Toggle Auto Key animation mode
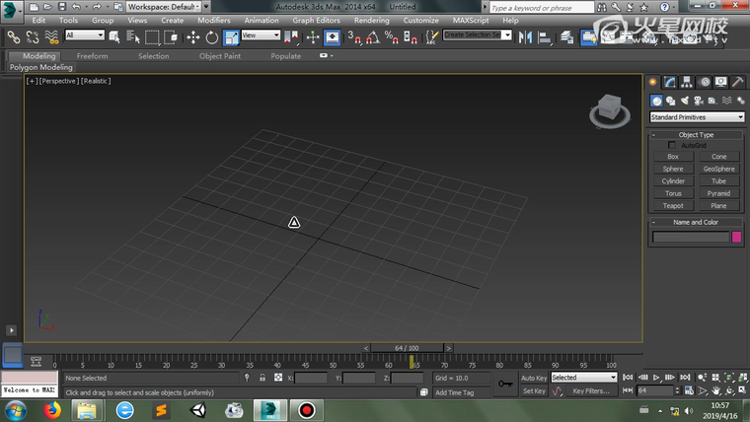 click(x=534, y=378)
